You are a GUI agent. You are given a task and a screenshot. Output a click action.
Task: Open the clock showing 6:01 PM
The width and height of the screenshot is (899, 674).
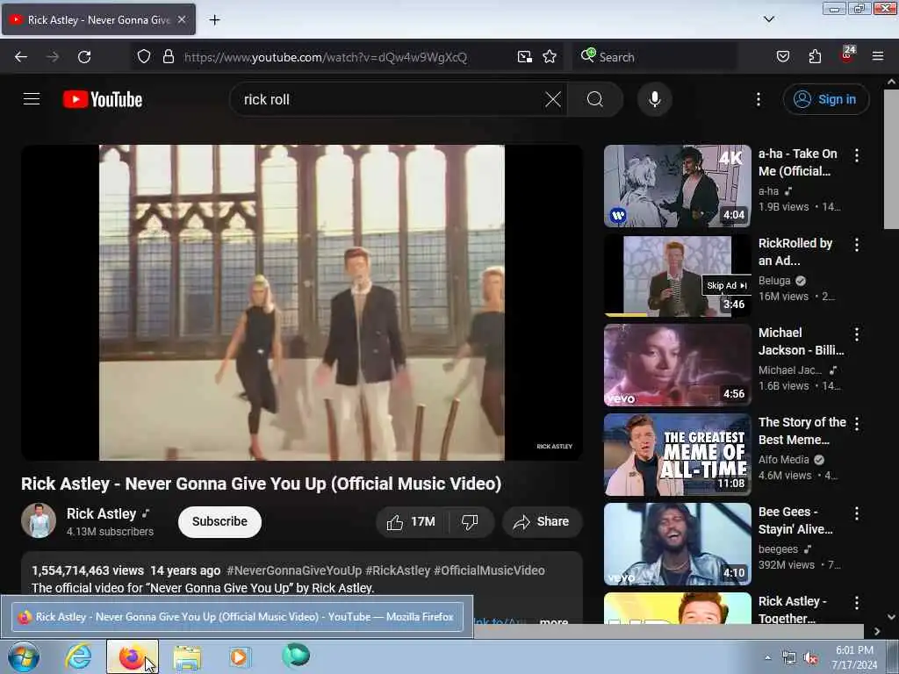coord(854,657)
